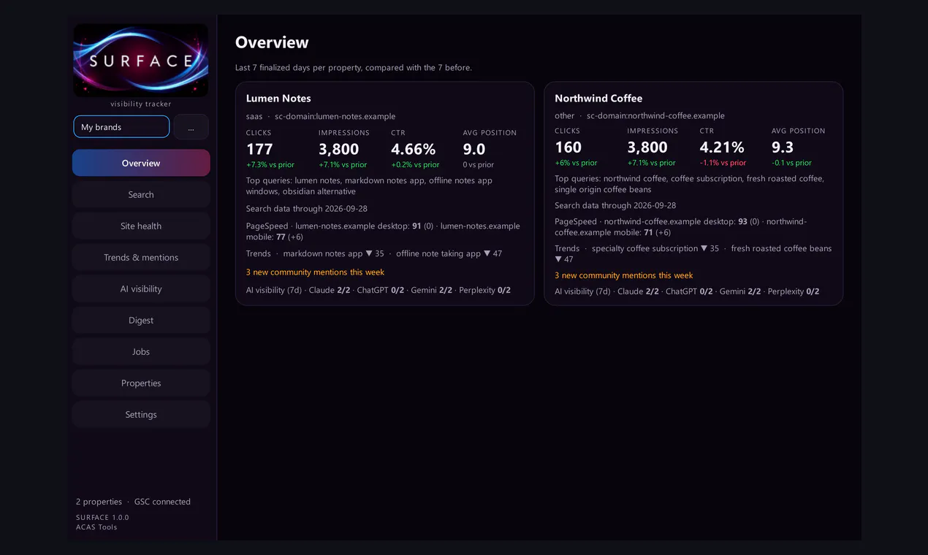Open the Search section in the sidebar
Viewport: 928px width, 555px height.
tap(141, 194)
